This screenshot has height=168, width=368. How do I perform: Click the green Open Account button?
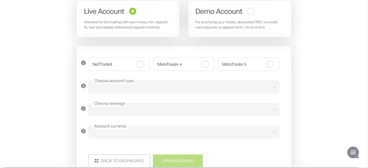pos(178,161)
